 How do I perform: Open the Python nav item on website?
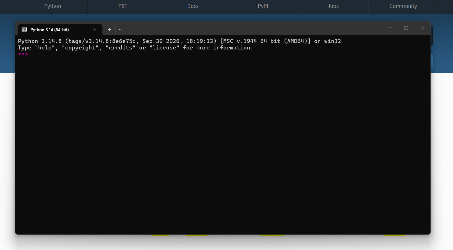pos(52,6)
